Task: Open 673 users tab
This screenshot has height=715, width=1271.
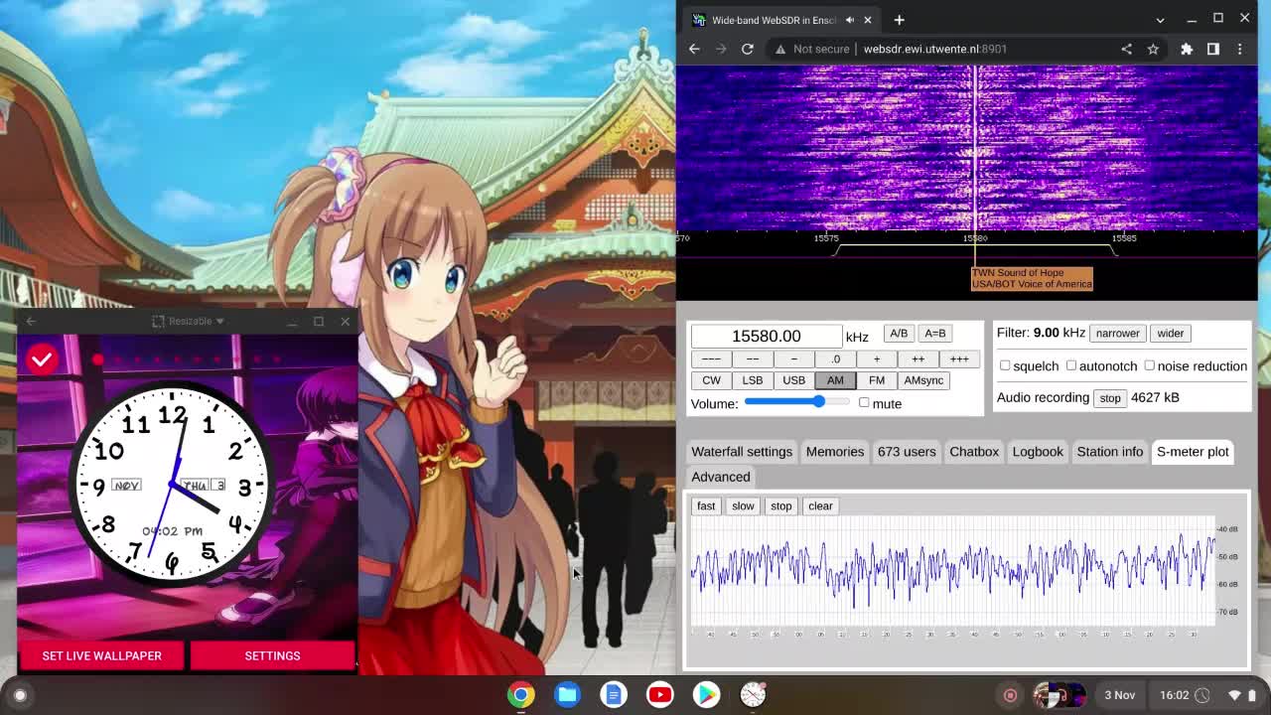Action: click(907, 452)
